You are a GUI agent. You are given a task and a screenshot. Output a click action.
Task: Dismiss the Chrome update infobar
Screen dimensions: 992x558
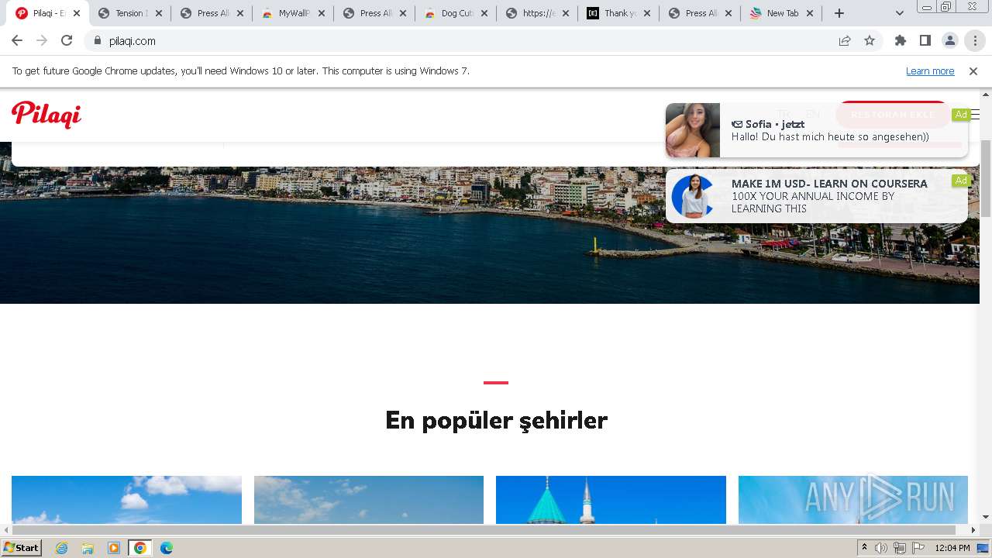pos(973,71)
